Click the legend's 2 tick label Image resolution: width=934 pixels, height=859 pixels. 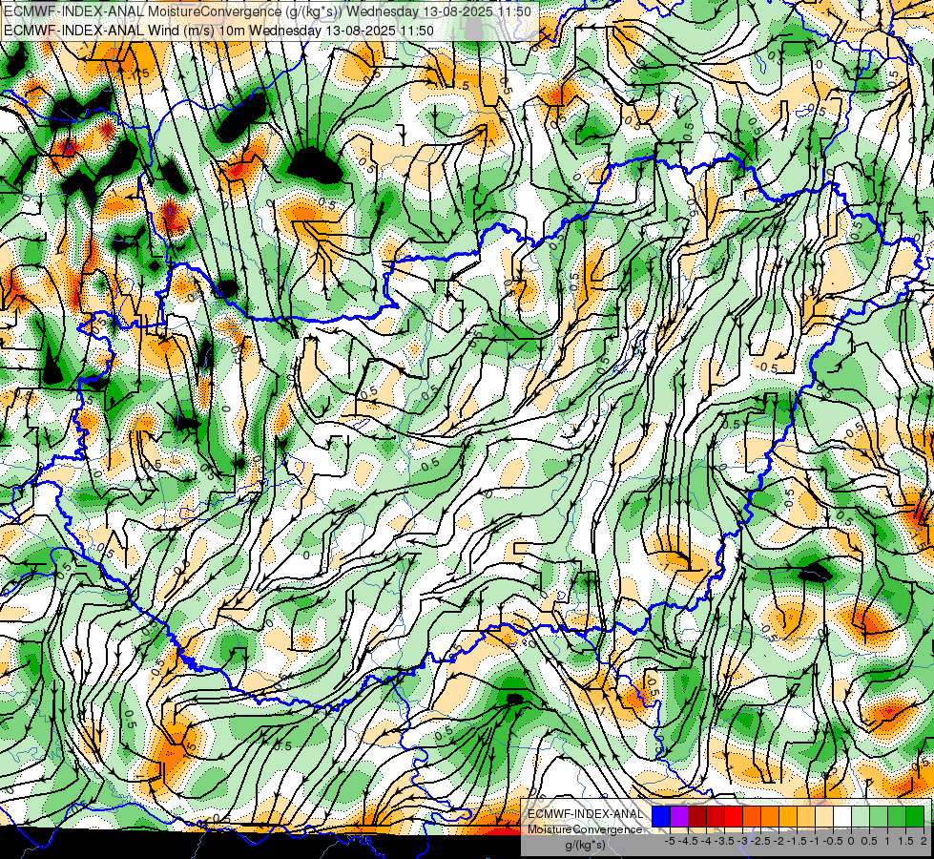924,841
